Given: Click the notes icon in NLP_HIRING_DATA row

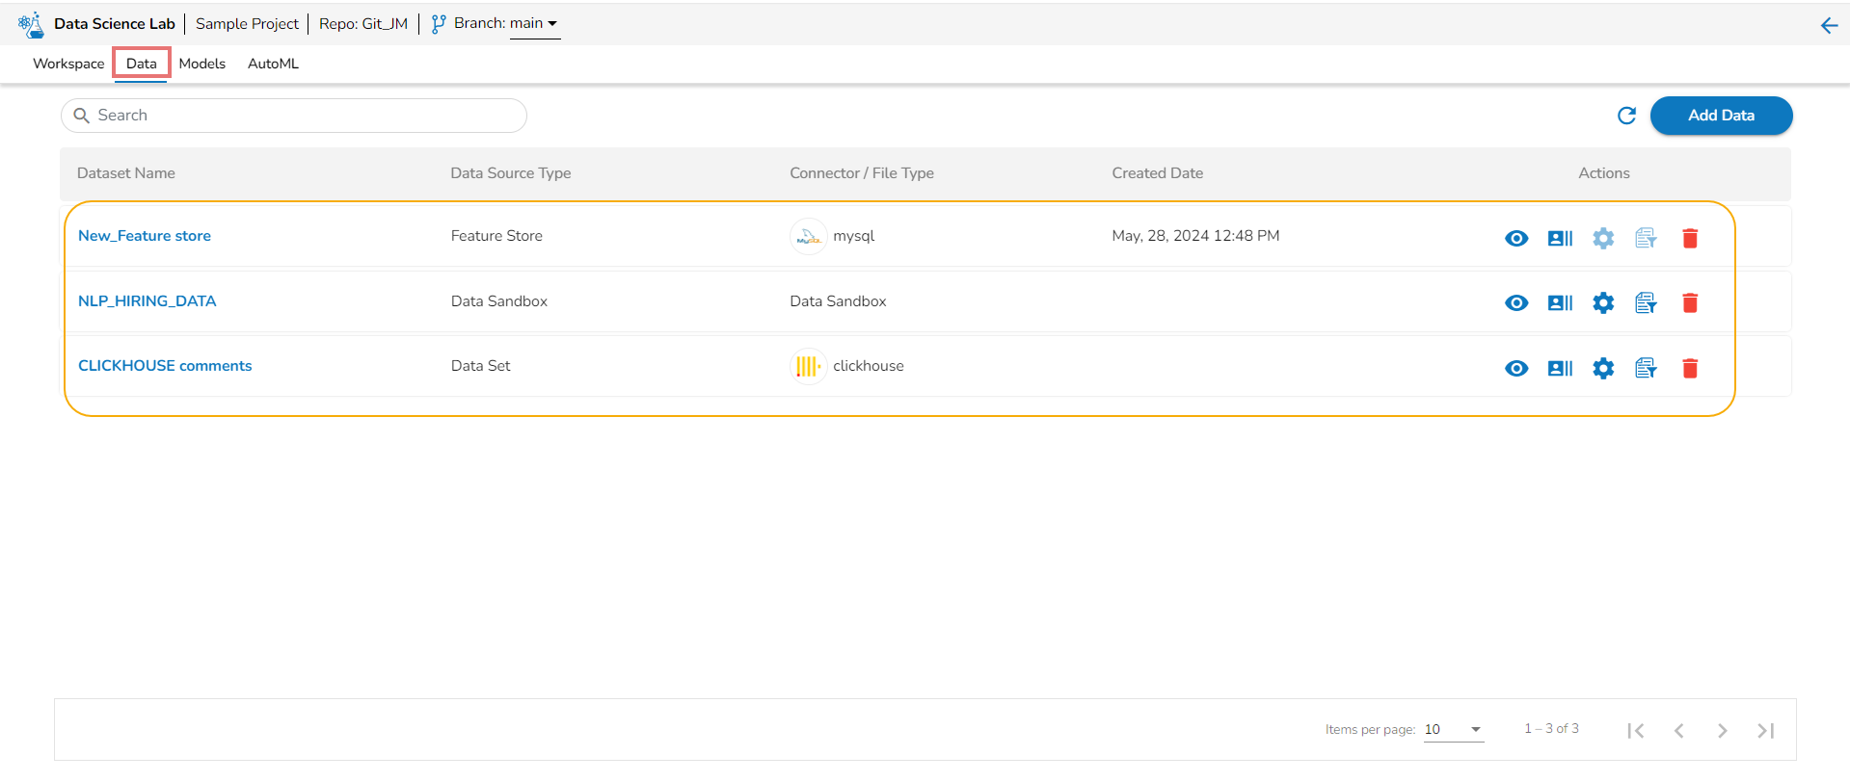Looking at the screenshot, I should coord(1646,303).
